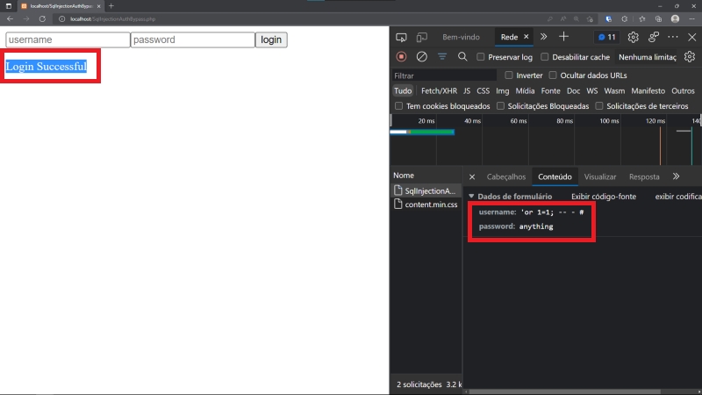Open DevTools settings gear
The height and width of the screenshot is (395, 702).
point(633,37)
